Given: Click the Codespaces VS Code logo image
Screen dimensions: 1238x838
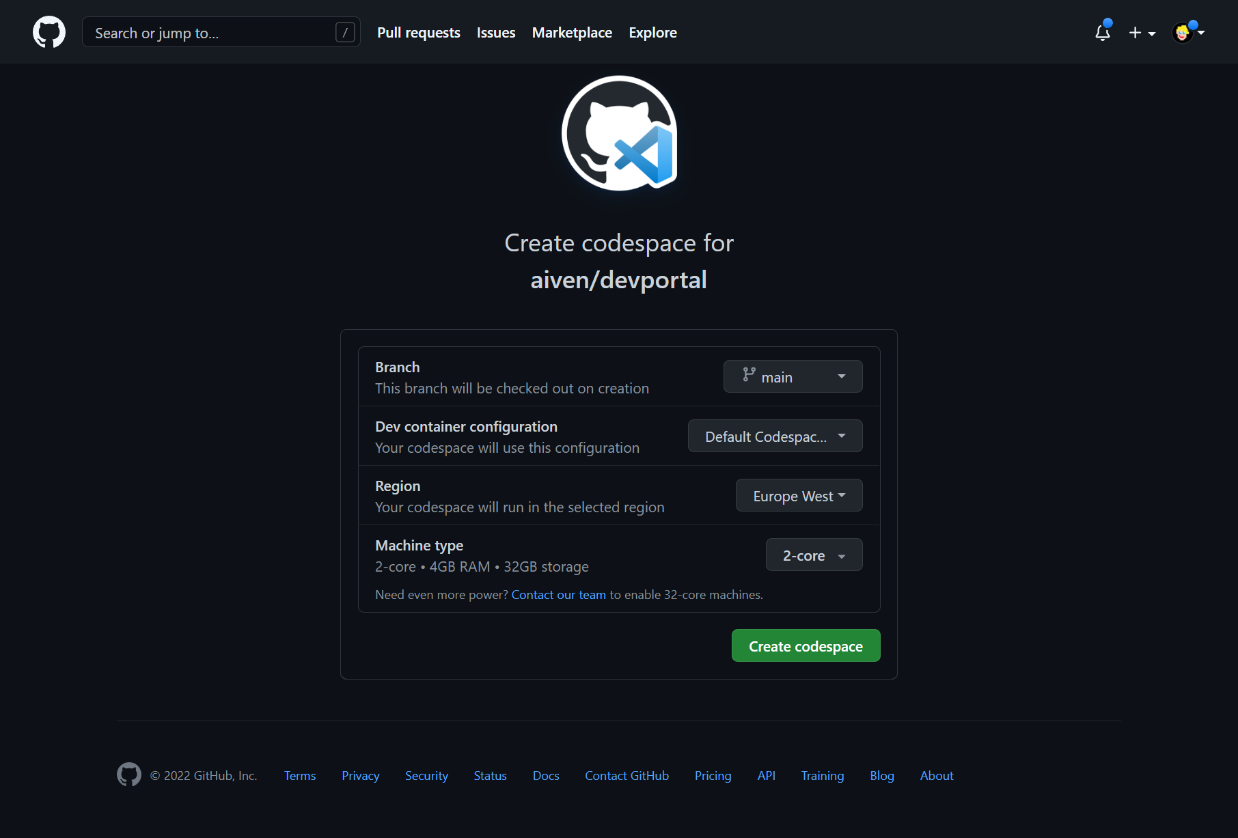Looking at the screenshot, I should click(618, 133).
